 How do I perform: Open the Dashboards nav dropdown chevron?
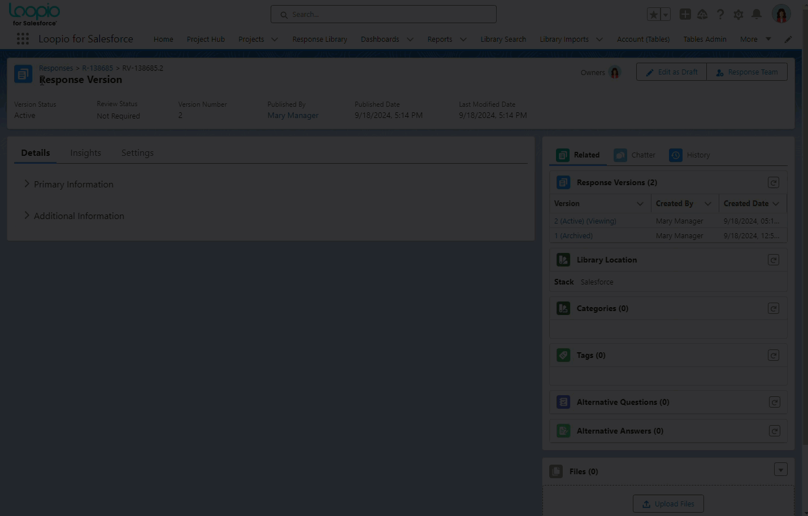pyautogui.click(x=410, y=40)
